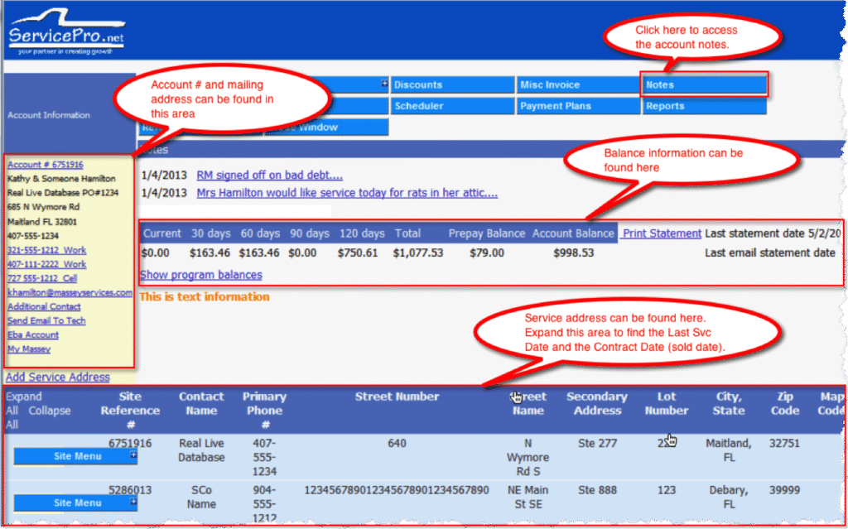The width and height of the screenshot is (848, 529).
Task: Click plus icon on first row Site Menu
Action: tap(133, 454)
